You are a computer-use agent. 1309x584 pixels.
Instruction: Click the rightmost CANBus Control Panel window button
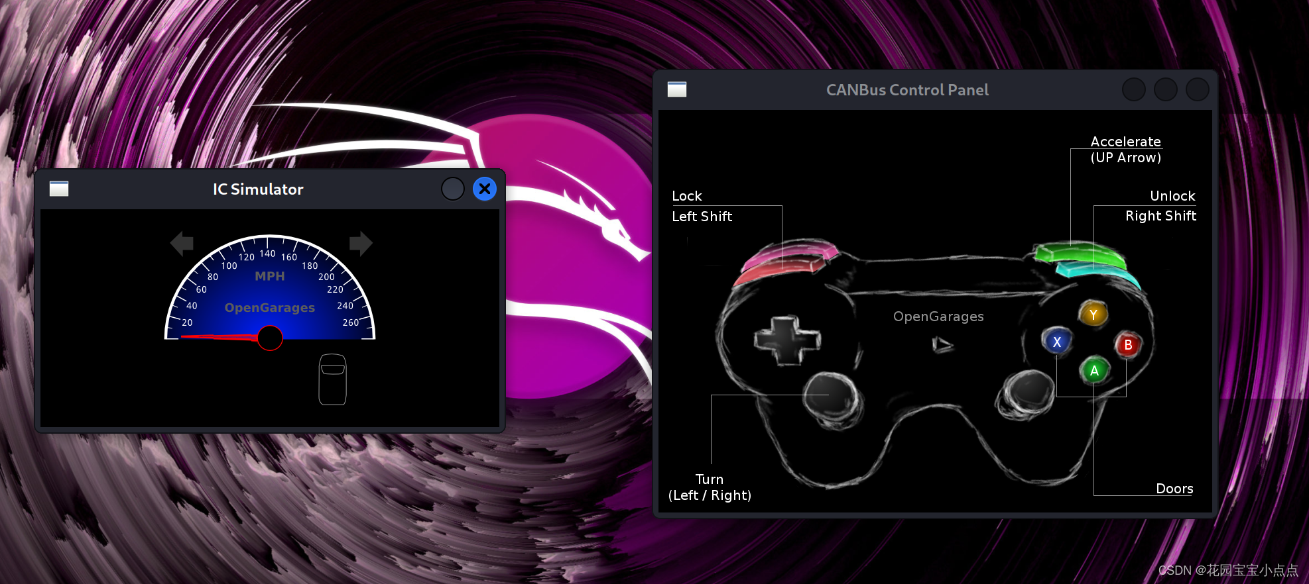tap(1198, 89)
